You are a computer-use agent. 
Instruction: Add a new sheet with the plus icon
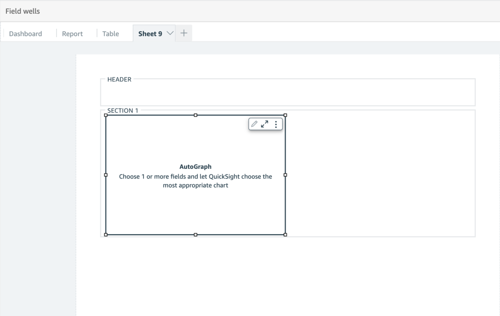184,33
